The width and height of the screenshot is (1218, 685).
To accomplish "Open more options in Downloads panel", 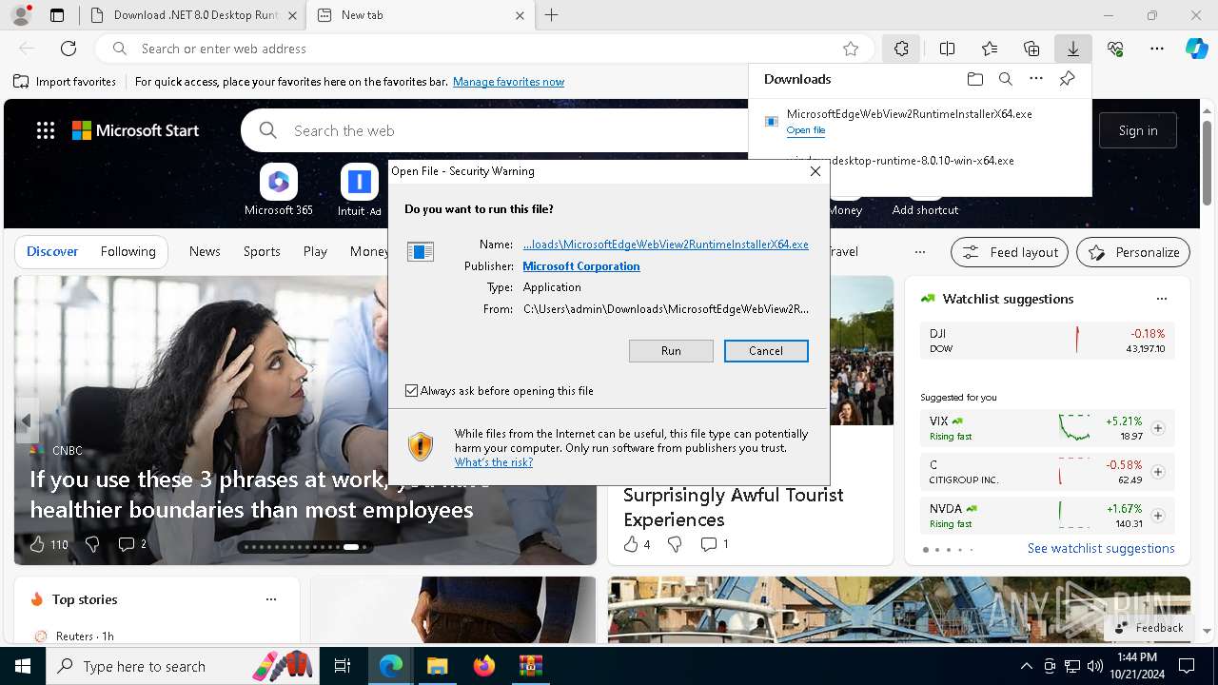I will click(x=1036, y=79).
